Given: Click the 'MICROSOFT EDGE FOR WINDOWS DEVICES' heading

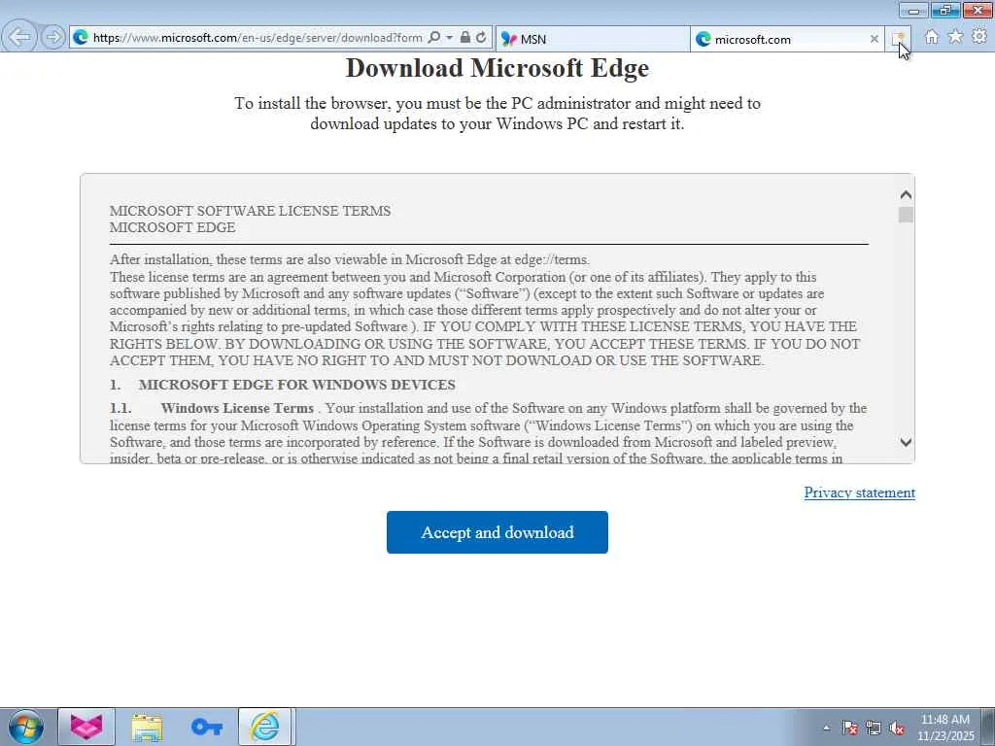Looking at the screenshot, I should coord(297,385).
